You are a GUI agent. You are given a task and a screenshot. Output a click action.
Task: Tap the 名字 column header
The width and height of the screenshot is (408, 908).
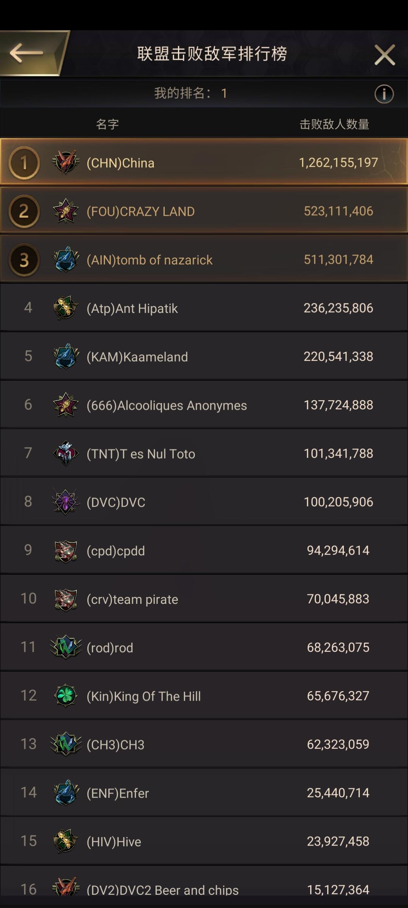click(107, 124)
